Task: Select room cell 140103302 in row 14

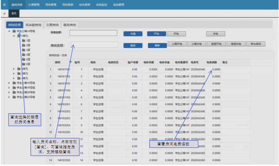Action: click(64, 160)
